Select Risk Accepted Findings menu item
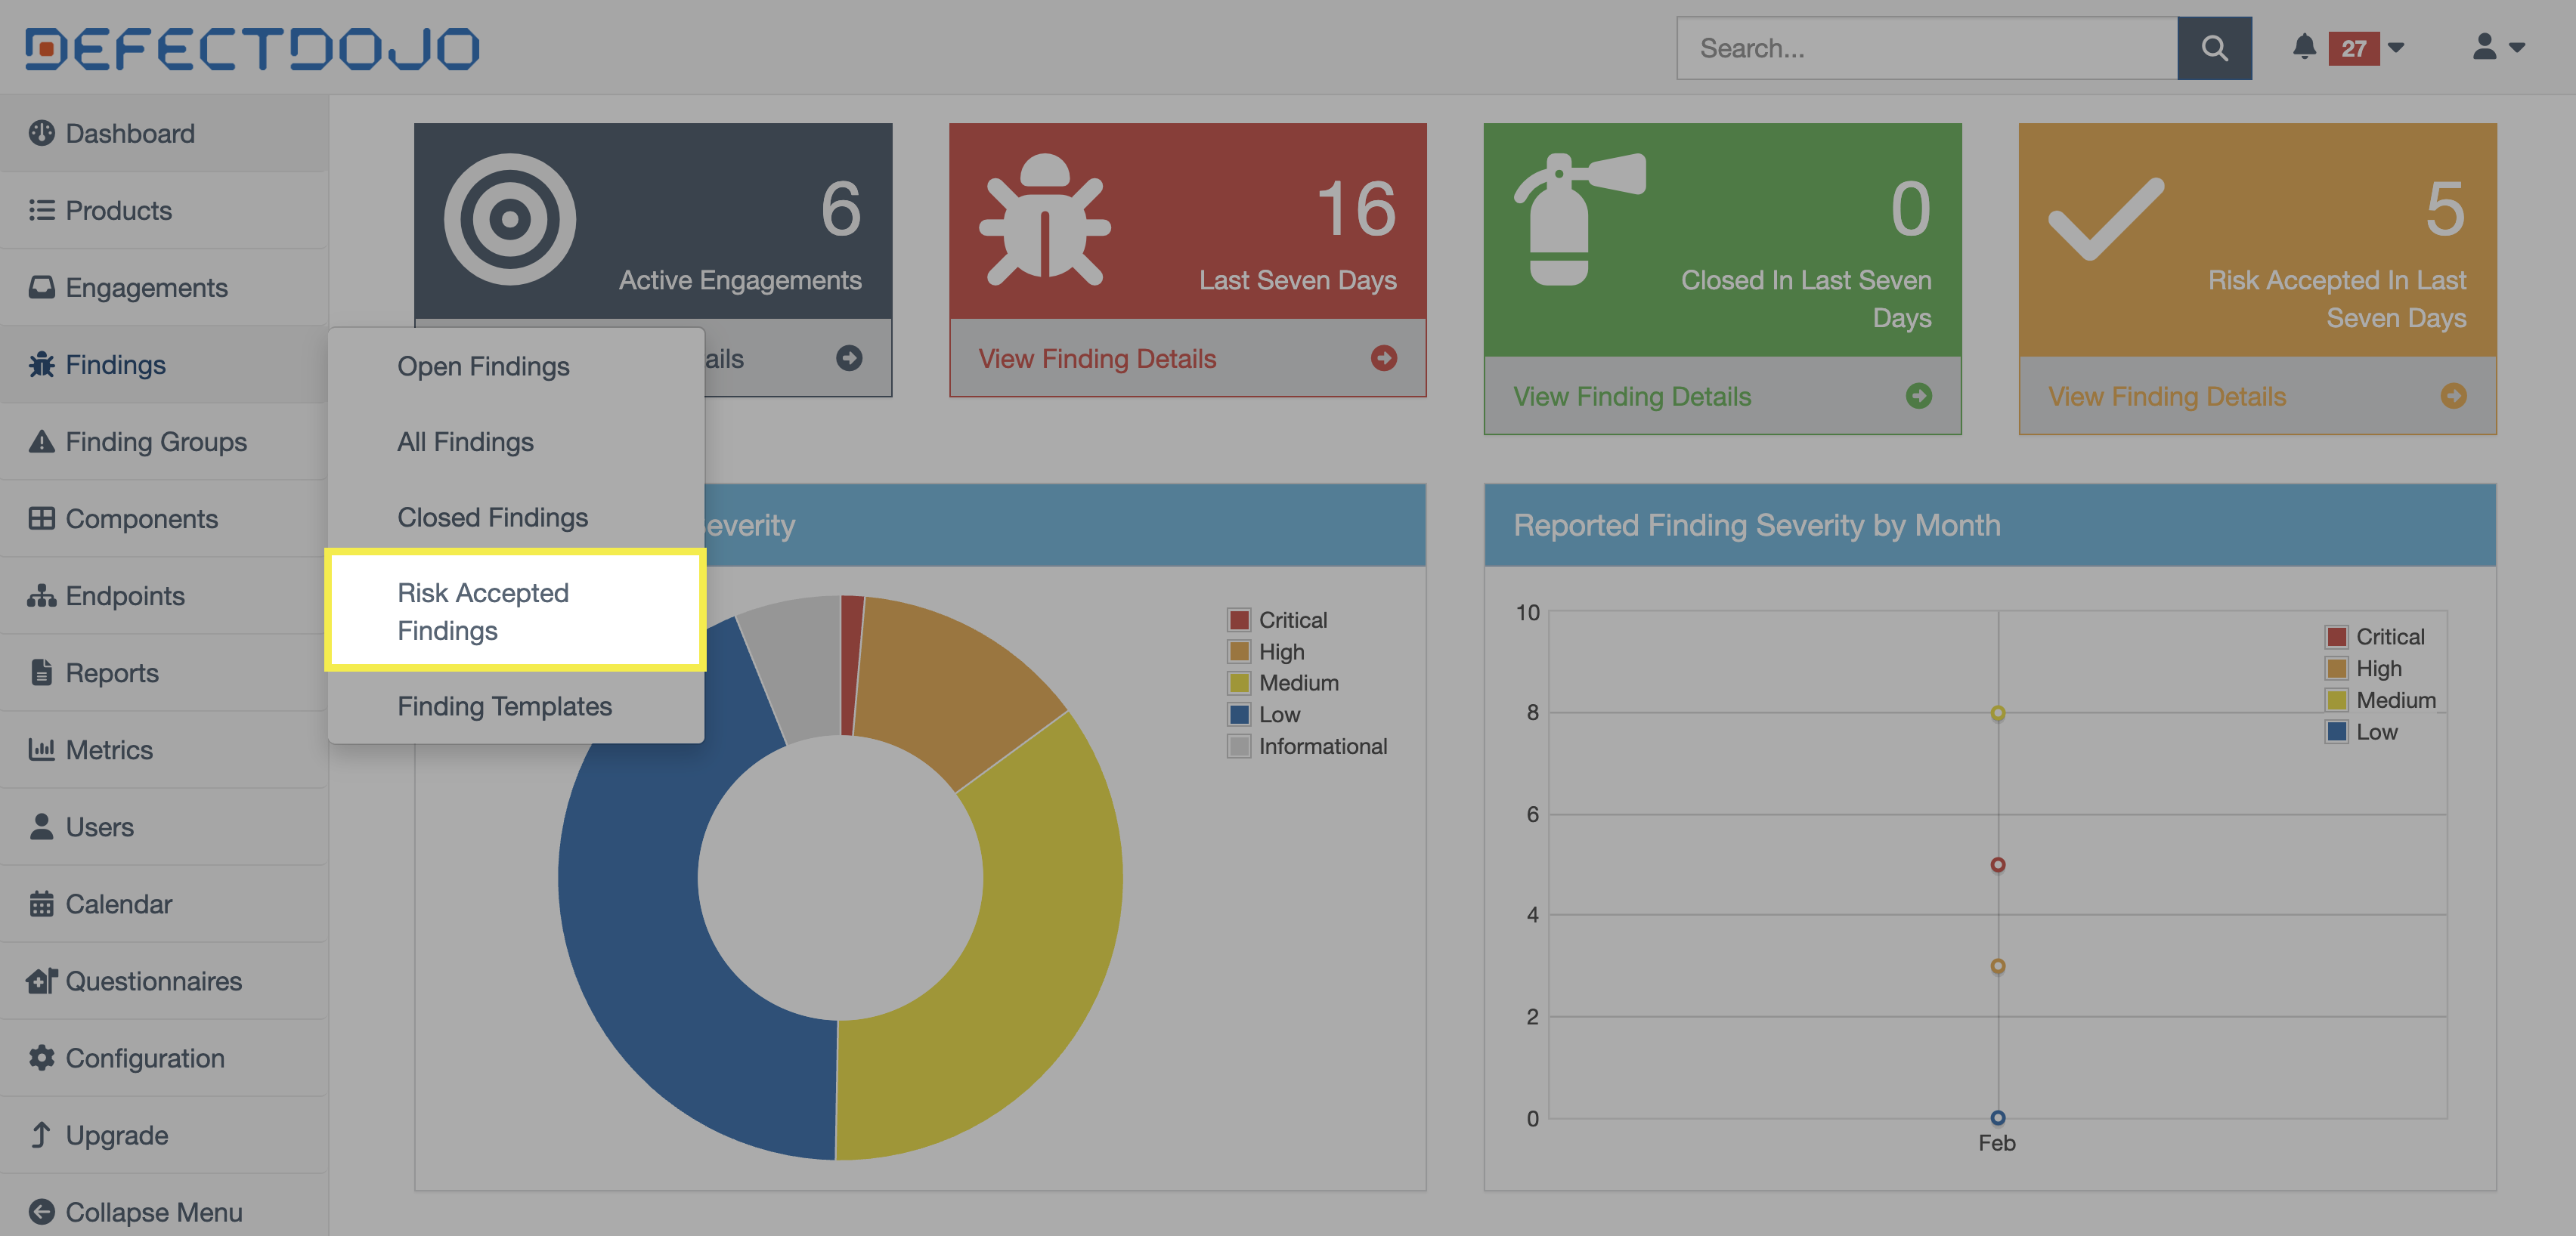 pyautogui.click(x=483, y=611)
